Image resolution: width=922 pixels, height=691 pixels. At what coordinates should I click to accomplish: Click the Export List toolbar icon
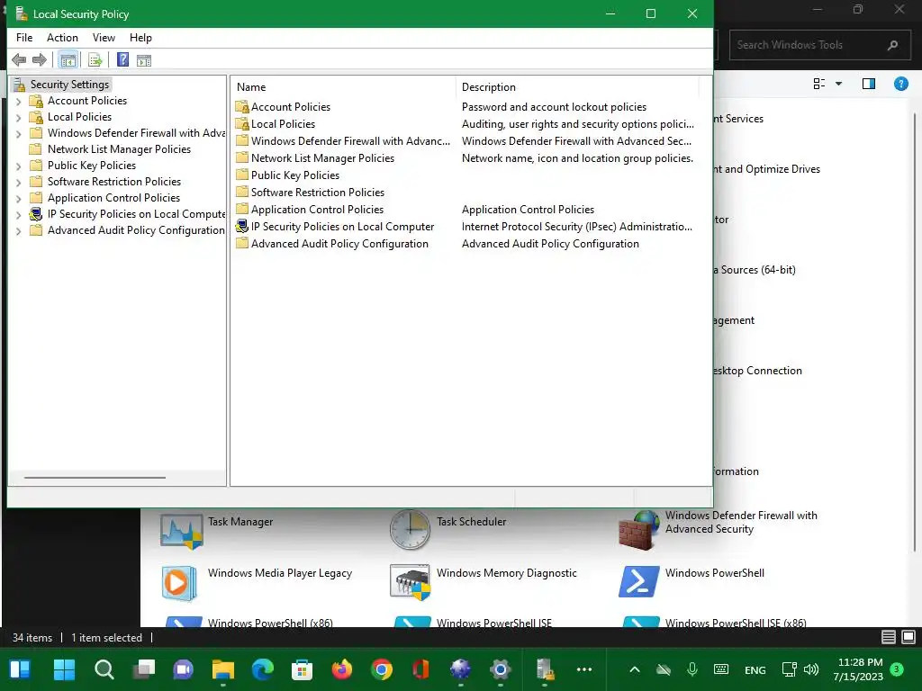(x=95, y=60)
